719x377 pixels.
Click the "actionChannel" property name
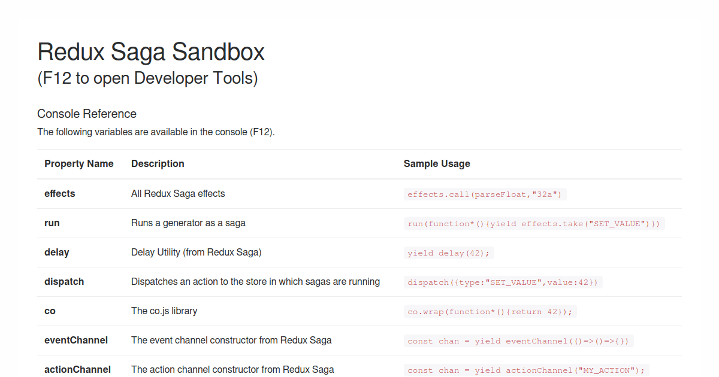[x=77, y=369]
